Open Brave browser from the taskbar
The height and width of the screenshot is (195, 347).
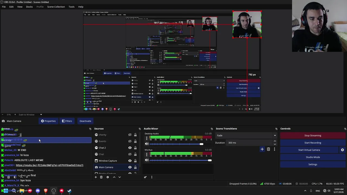(x=46, y=191)
